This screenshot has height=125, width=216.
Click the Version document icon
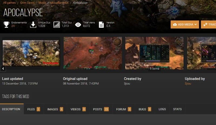pyautogui.click(x=101, y=24)
